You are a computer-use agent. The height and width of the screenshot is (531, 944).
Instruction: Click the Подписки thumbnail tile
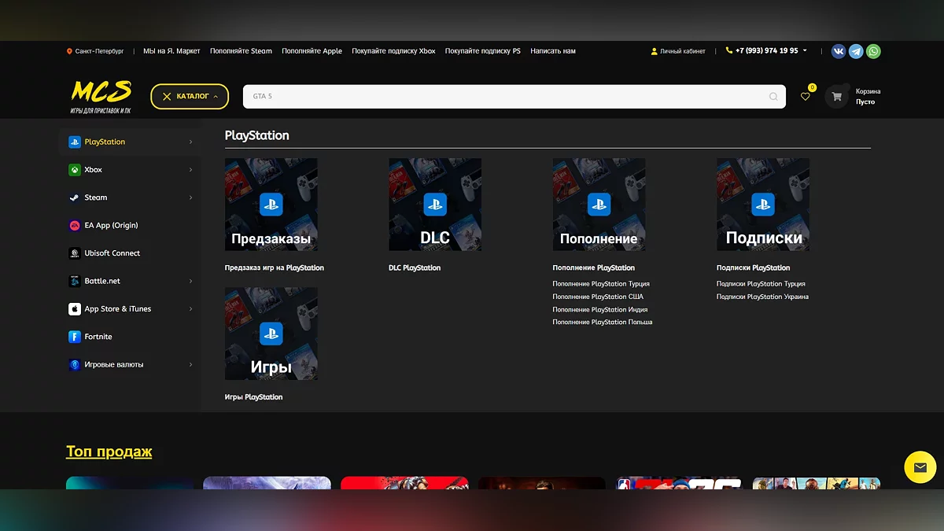click(763, 205)
